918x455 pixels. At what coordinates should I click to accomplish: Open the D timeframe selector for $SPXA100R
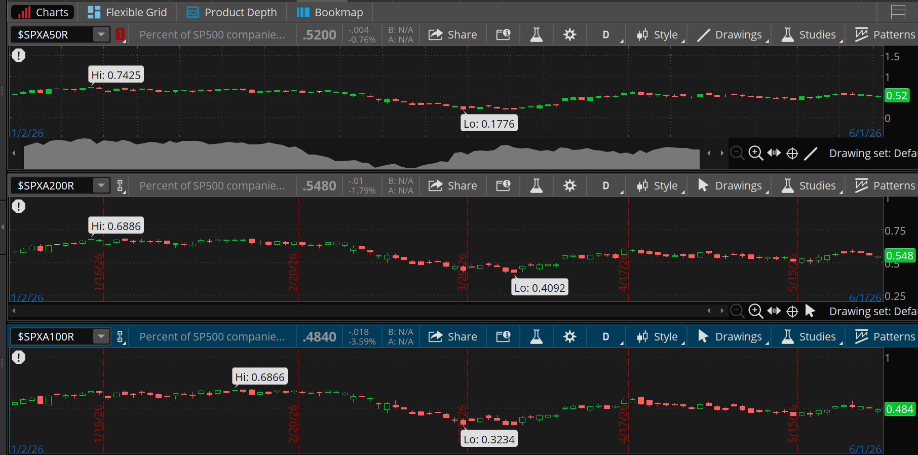click(606, 336)
